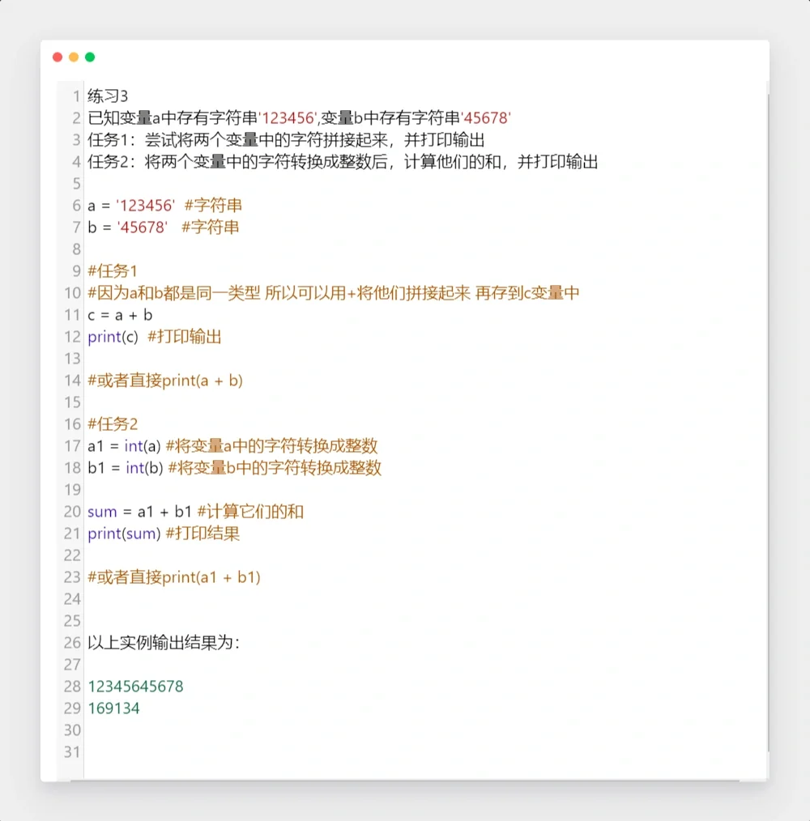Click the comment '#或者直接print(a + b)'
The height and width of the screenshot is (821, 810).
click(165, 380)
